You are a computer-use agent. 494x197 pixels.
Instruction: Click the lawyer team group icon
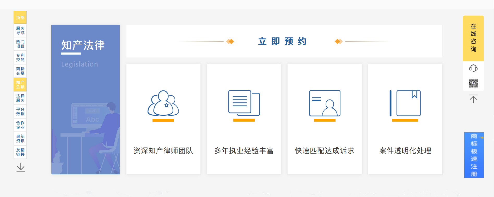(x=163, y=103)
